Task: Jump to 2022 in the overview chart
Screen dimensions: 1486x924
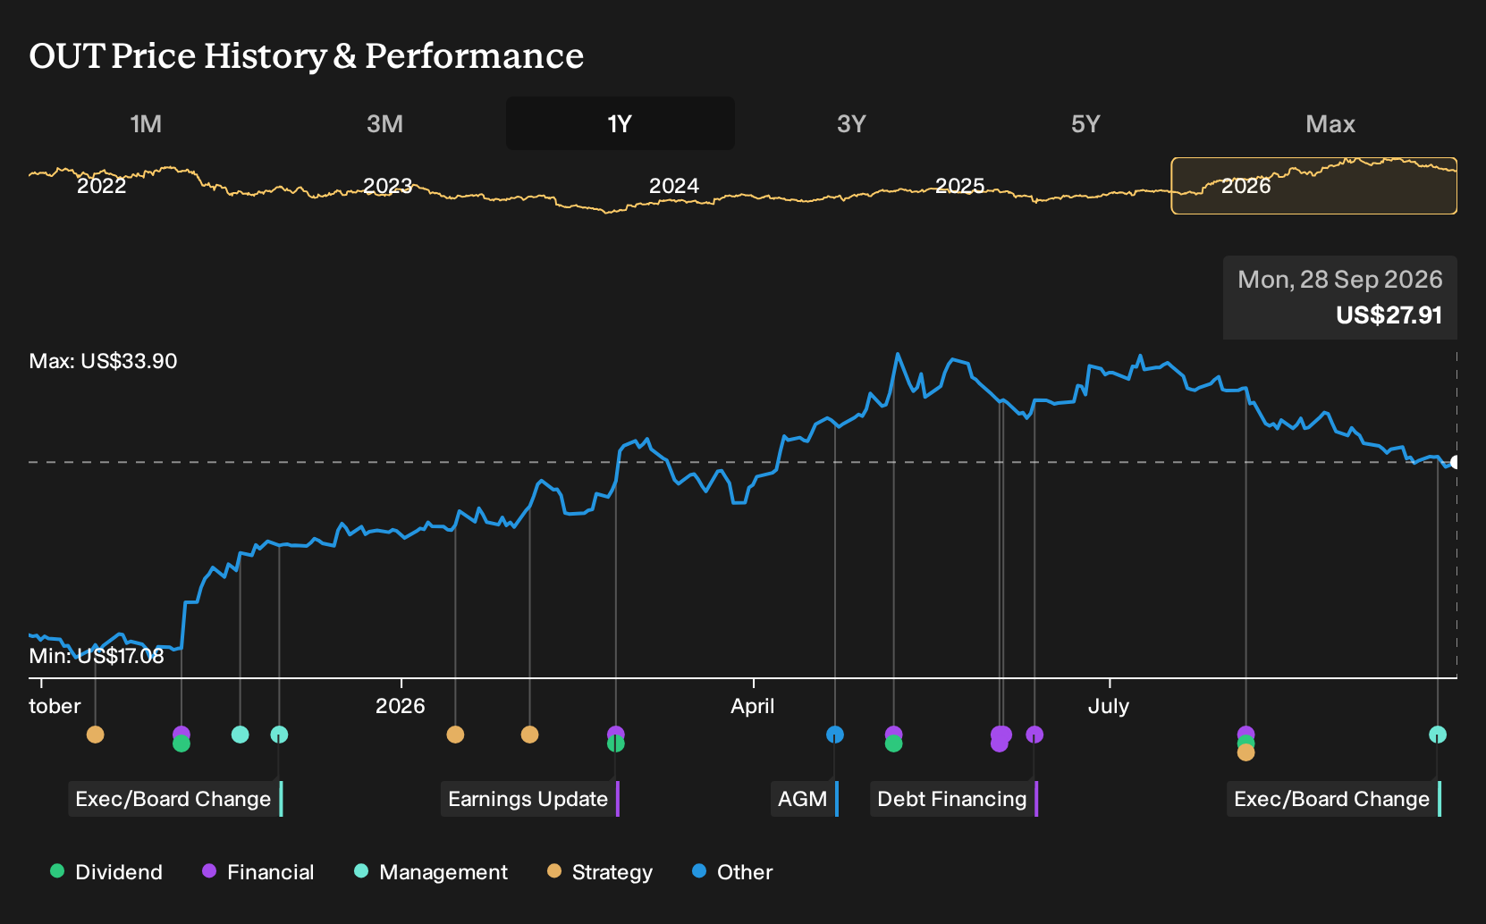Action: pyautogui.click(x=102, y=186)
